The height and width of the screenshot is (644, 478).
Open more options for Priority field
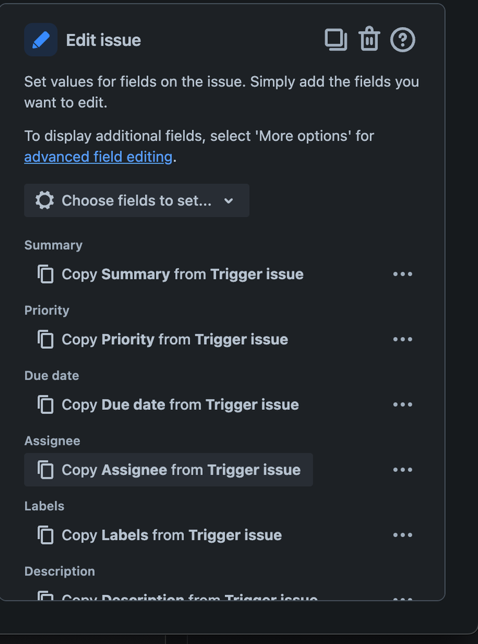point(403,339)
